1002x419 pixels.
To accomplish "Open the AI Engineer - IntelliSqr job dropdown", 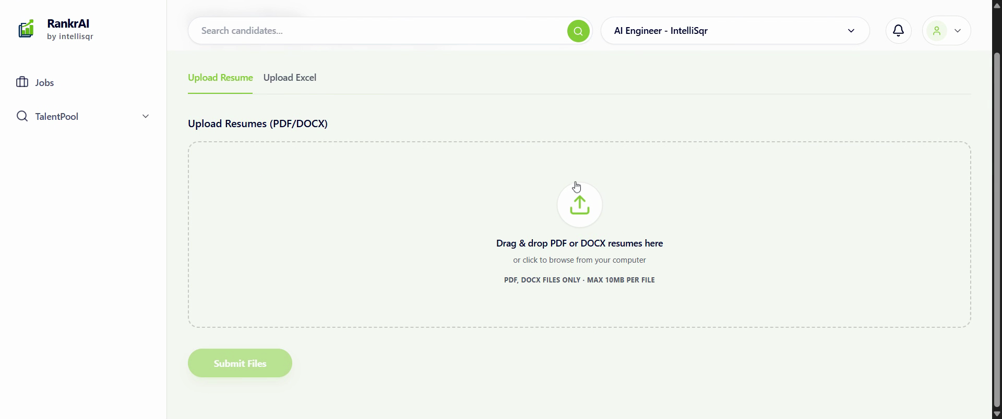I will [735, 30].
